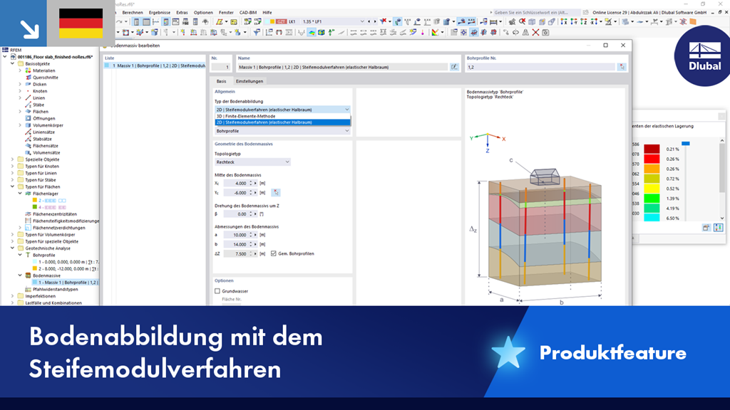This screenshot has height=410, width=730.
Task: Click the Flächenexzentrizitäten icon in navigator
Action: (28, 214)
